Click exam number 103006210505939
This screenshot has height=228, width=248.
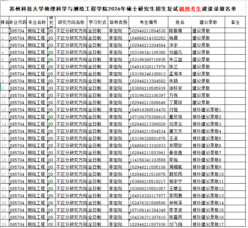[x=148, y=88]
